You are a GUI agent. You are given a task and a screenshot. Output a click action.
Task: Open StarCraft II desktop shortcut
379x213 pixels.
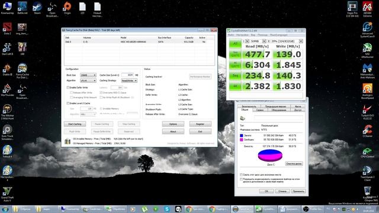(x=7, y=49)
